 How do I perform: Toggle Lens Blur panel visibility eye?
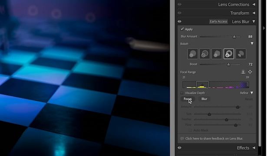tap(179, 22)
